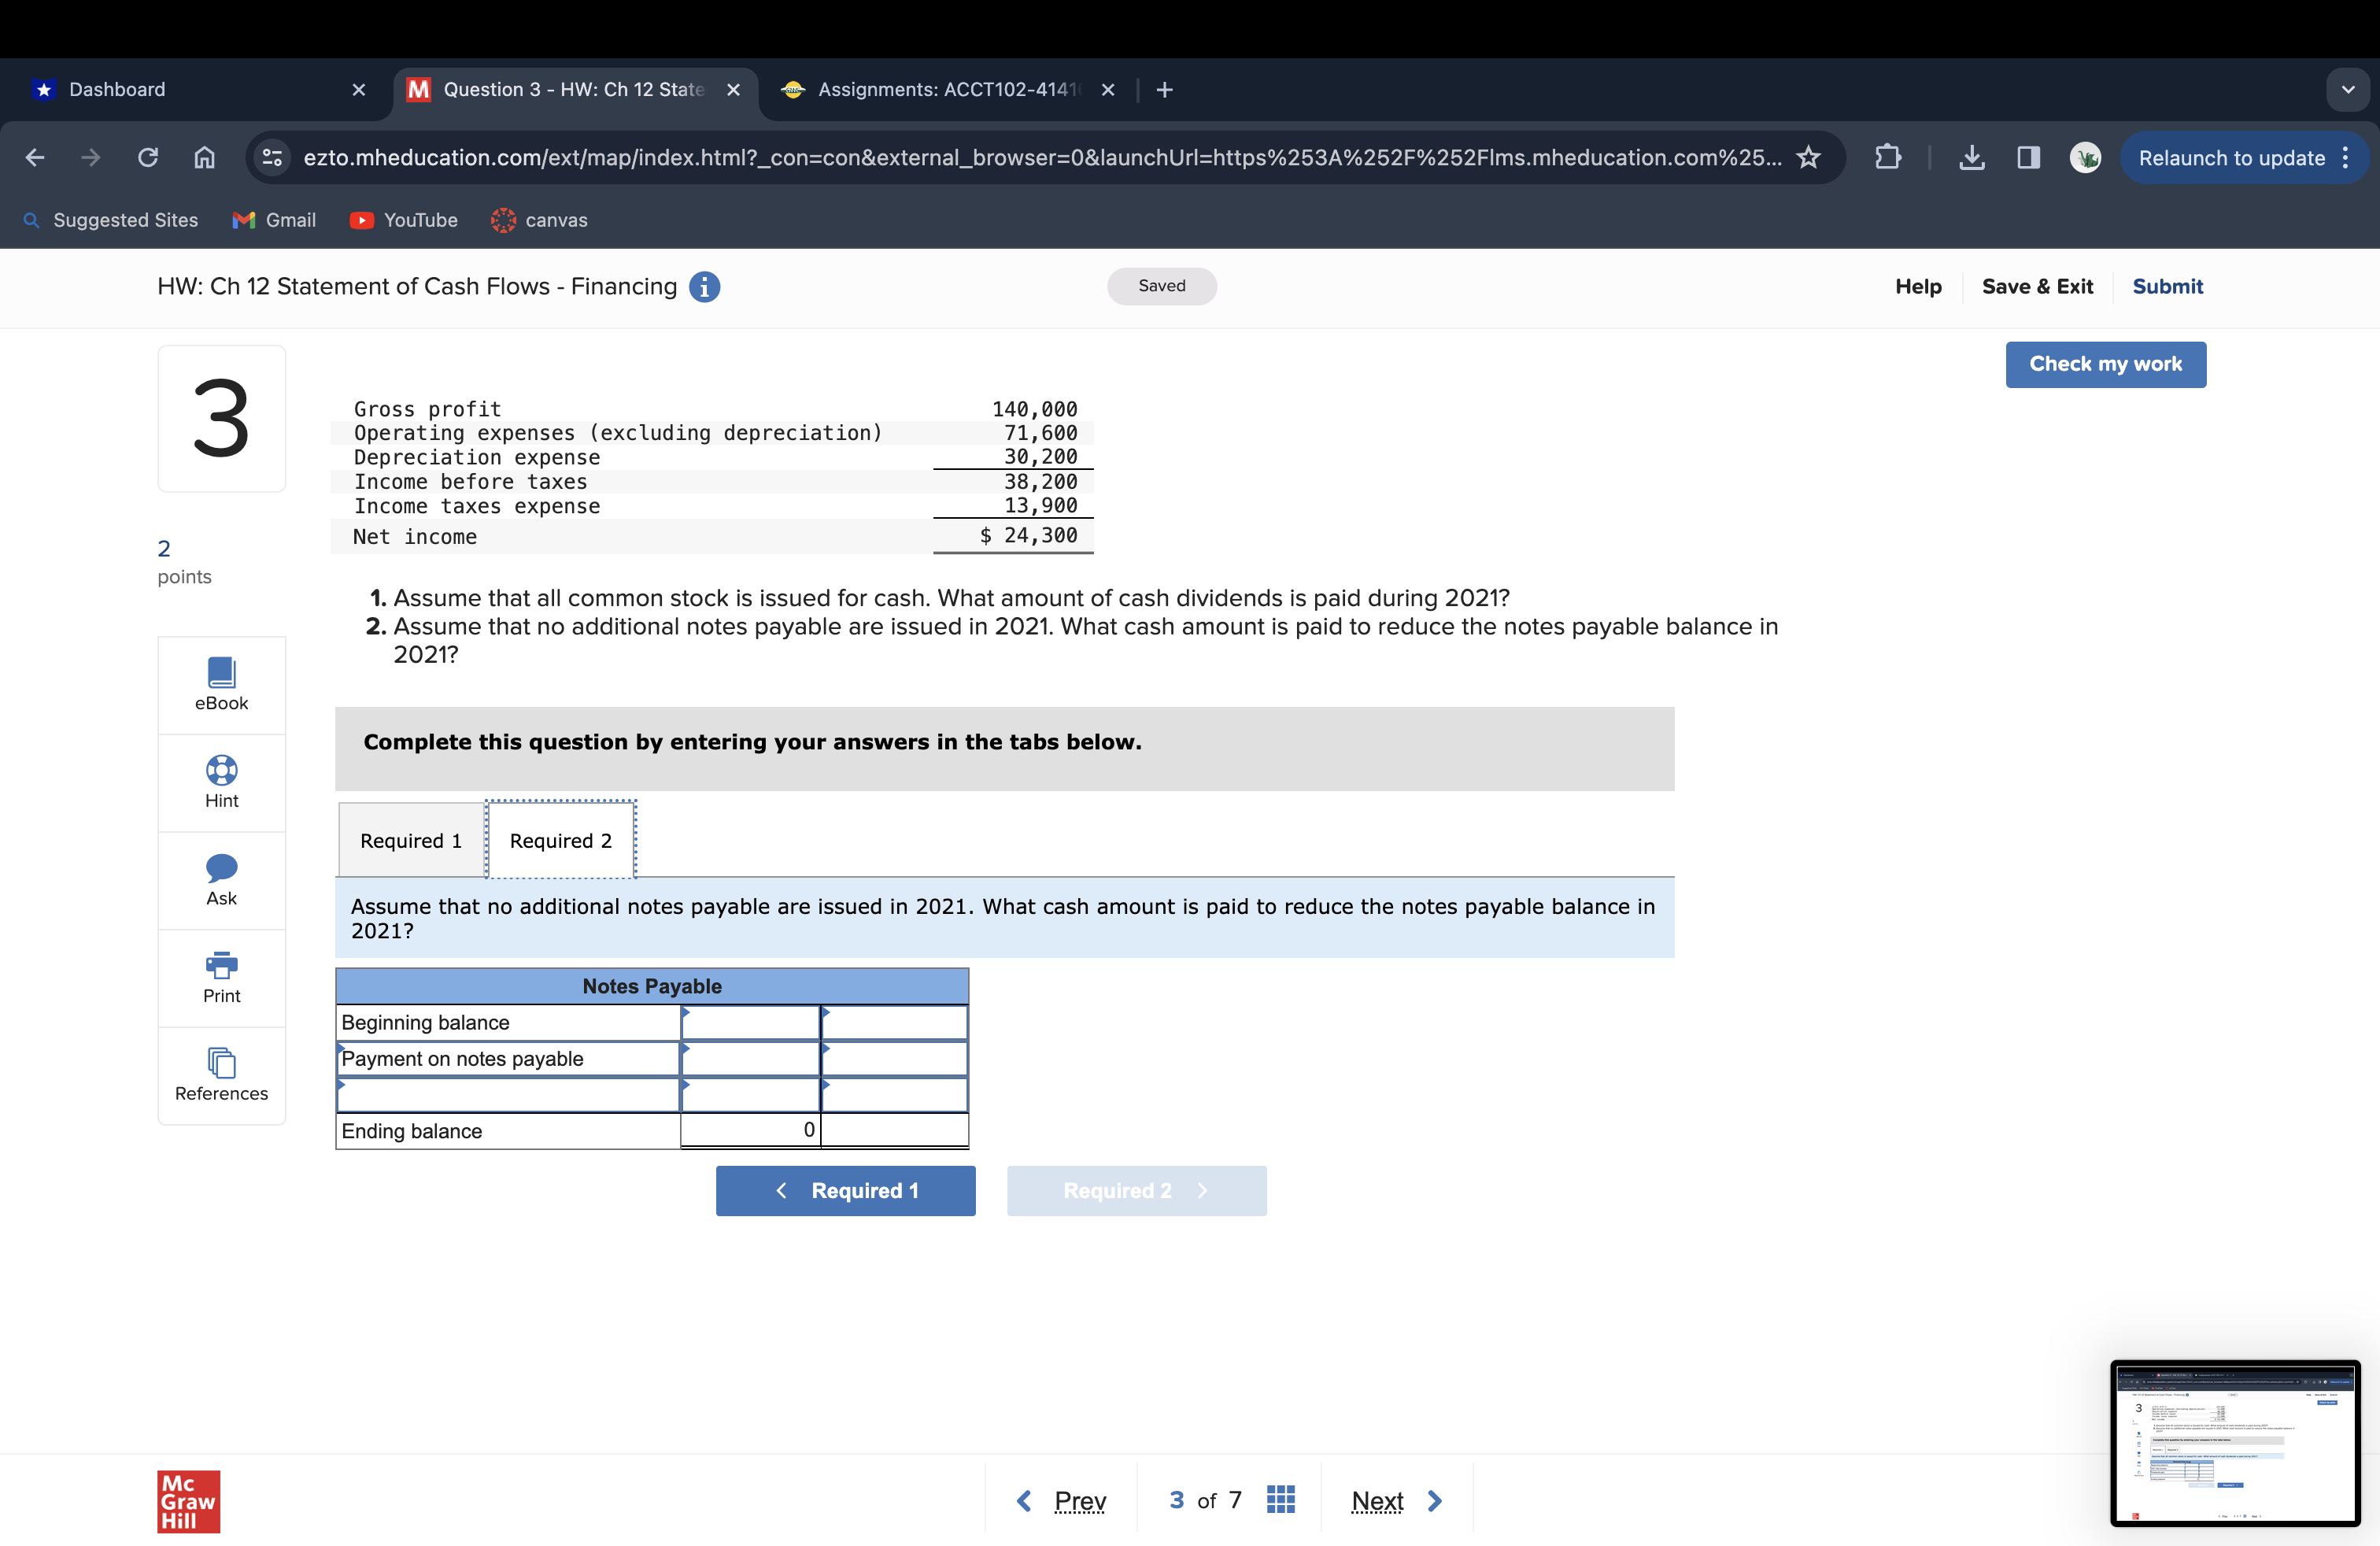Click the screenshot thumbnail preview
This screenshot has width=2380, height=1546.
coord(2235,1442)
